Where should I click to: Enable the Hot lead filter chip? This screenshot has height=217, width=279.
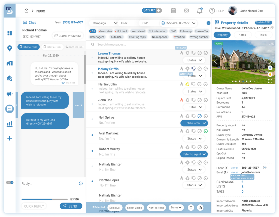coord(121,31)
